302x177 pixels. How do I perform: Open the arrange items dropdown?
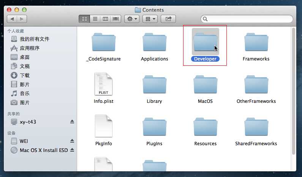[x=150, y=19]
